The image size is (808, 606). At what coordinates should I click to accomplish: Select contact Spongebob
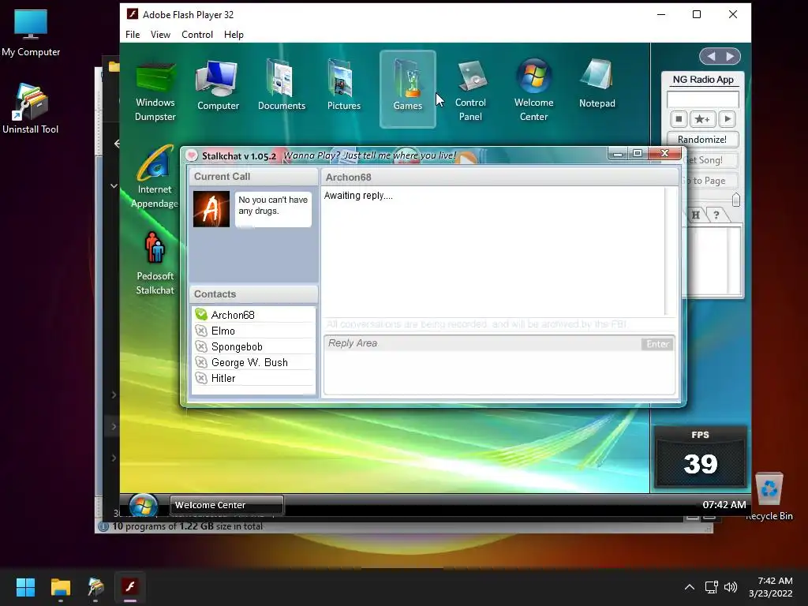(253, 347)
